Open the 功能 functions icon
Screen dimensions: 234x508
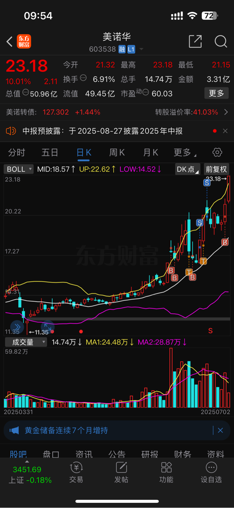coord(166,473)
